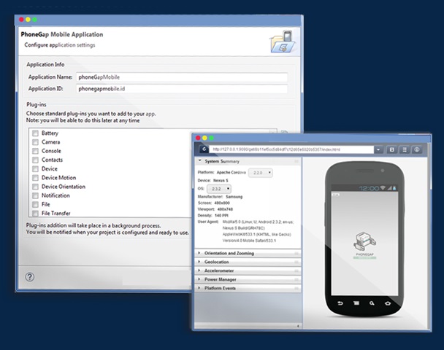Click the 12:00 clock on the phone

[369, 188]
